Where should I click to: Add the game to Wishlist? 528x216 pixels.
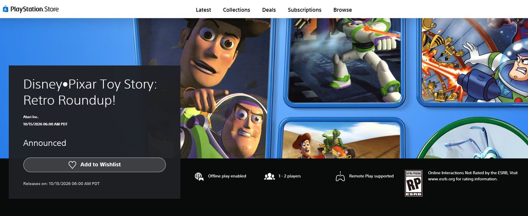coord(95,165)
